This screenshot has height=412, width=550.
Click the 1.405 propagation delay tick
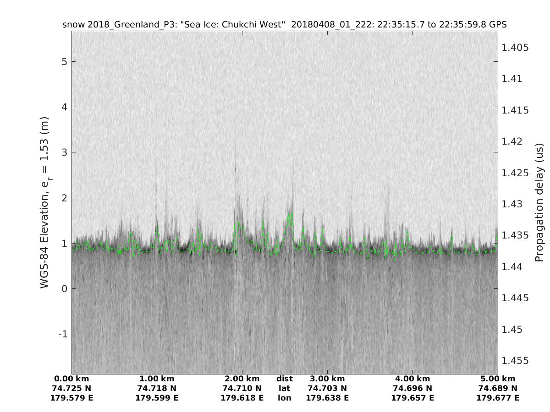tap(516, 48)
